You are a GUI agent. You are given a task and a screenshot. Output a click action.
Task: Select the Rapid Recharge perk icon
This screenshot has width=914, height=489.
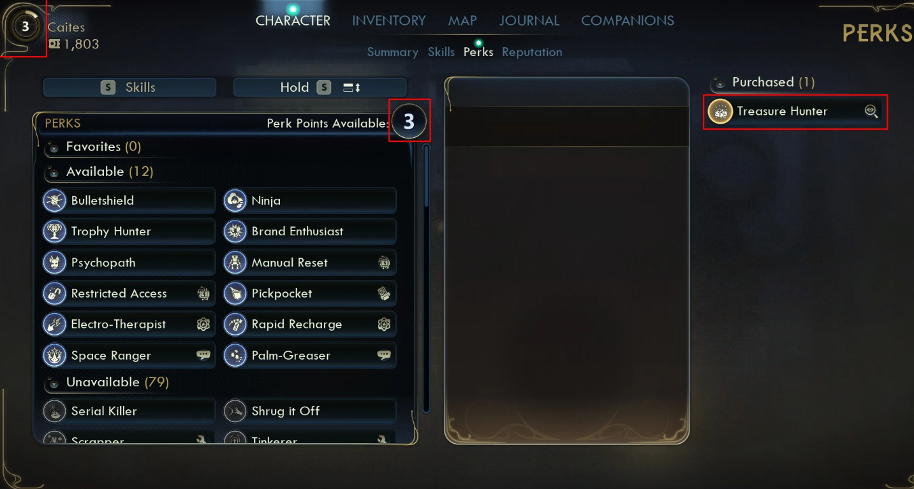(x=235, y=325)
